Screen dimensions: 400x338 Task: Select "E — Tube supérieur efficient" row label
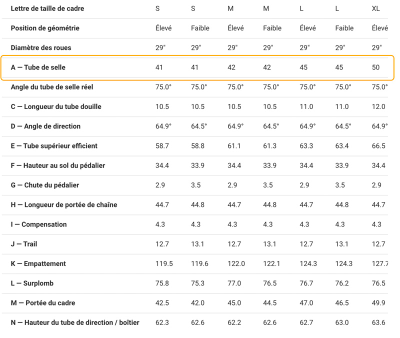pos(54,146)
